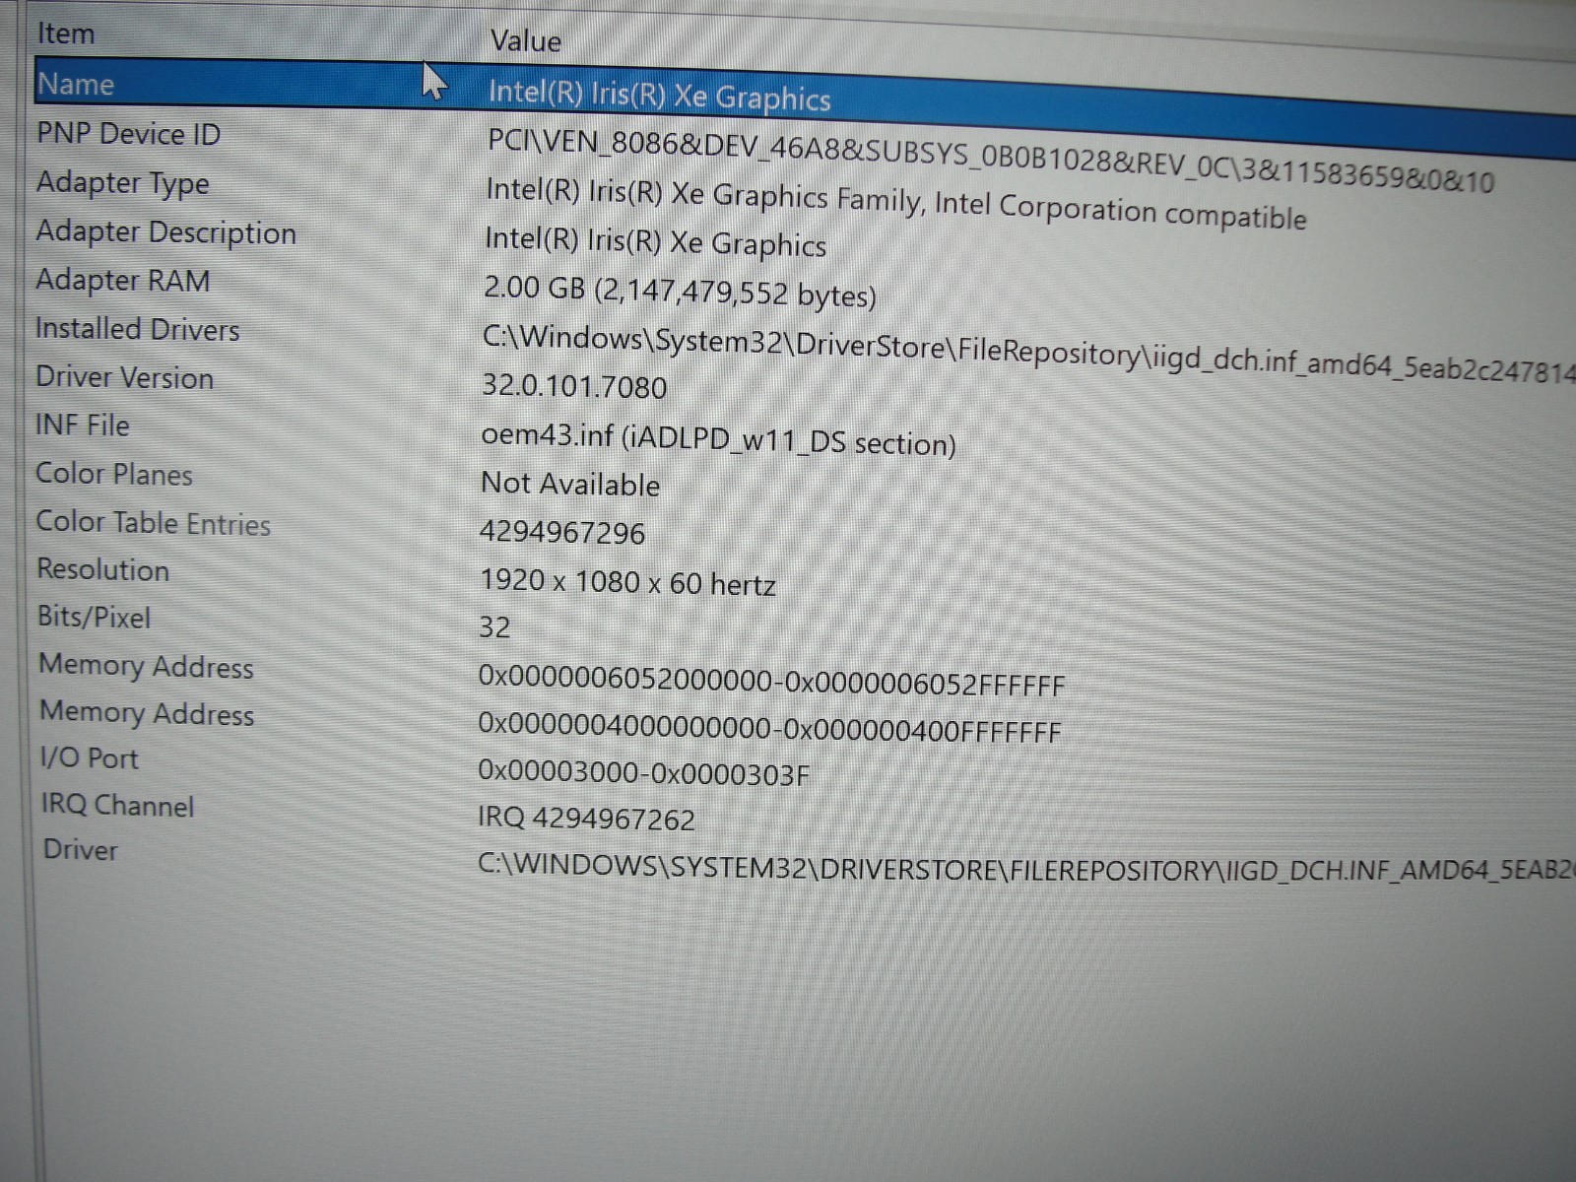The image size is (1576, 1182).
Task: Click the Bits/Pixel value 32
Action: [494, 627]
